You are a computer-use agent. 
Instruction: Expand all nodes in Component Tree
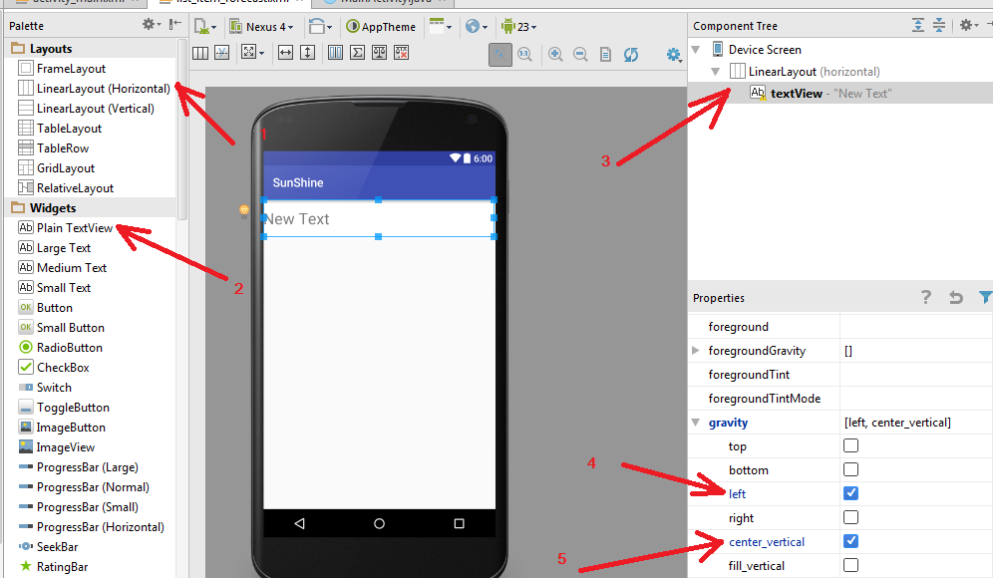(917, 25)
